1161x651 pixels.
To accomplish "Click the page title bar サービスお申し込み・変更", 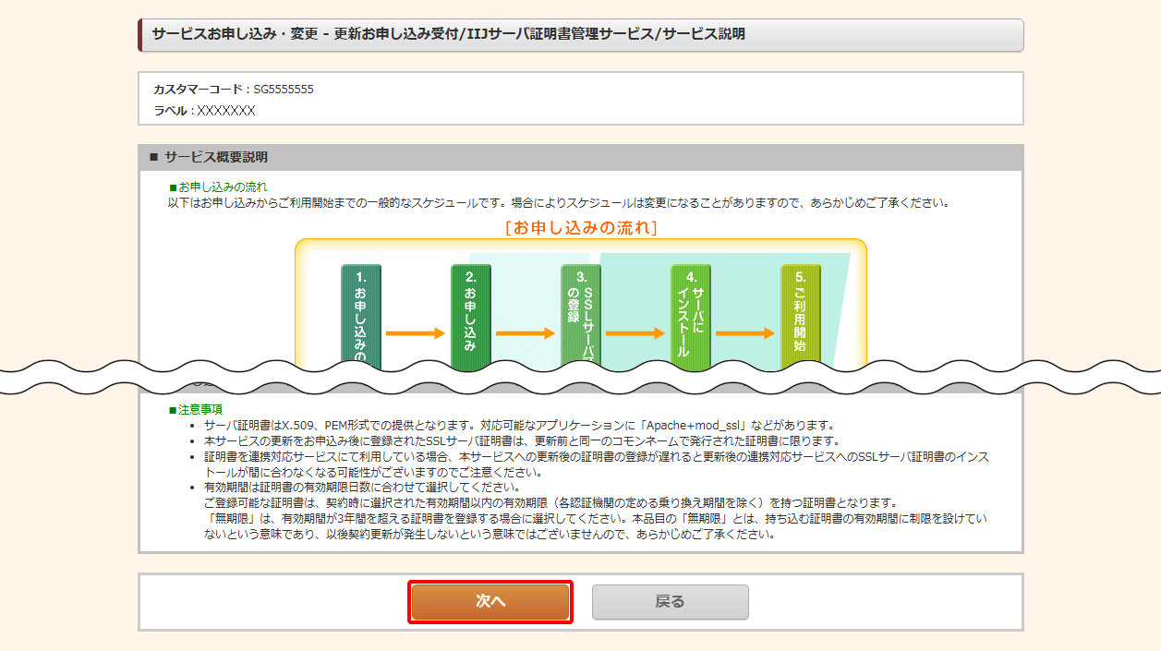I will point(448,34).
